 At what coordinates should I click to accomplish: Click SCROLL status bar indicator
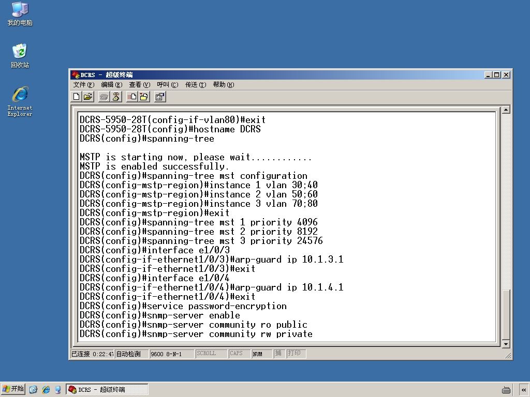point(211,354)
